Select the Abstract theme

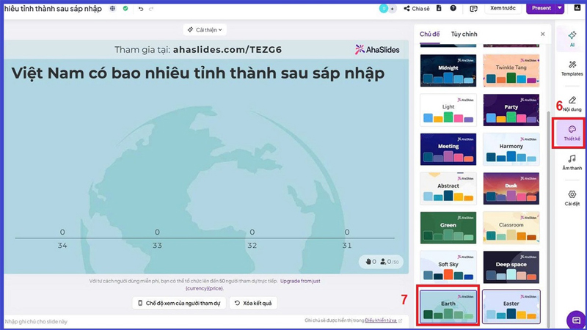tap(448, 188)
